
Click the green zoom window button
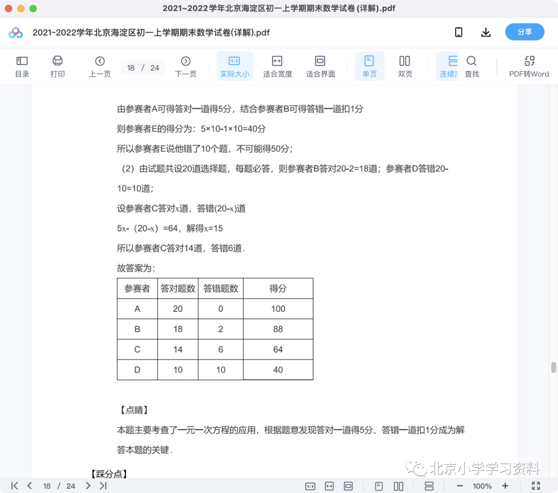point(33,9)
